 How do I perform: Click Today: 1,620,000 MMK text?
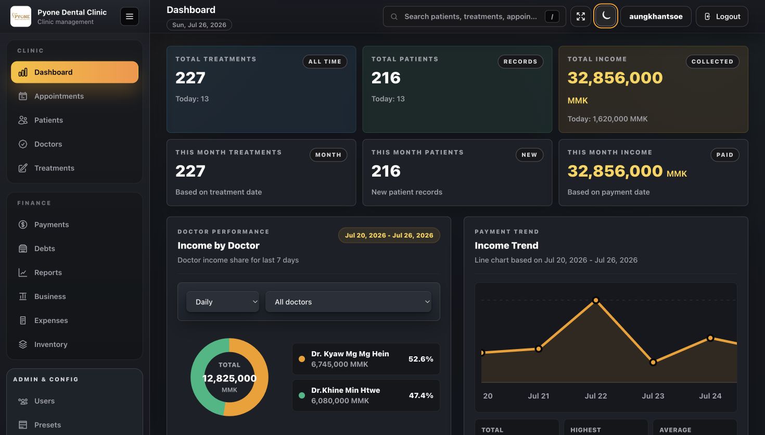click(607, 119)
